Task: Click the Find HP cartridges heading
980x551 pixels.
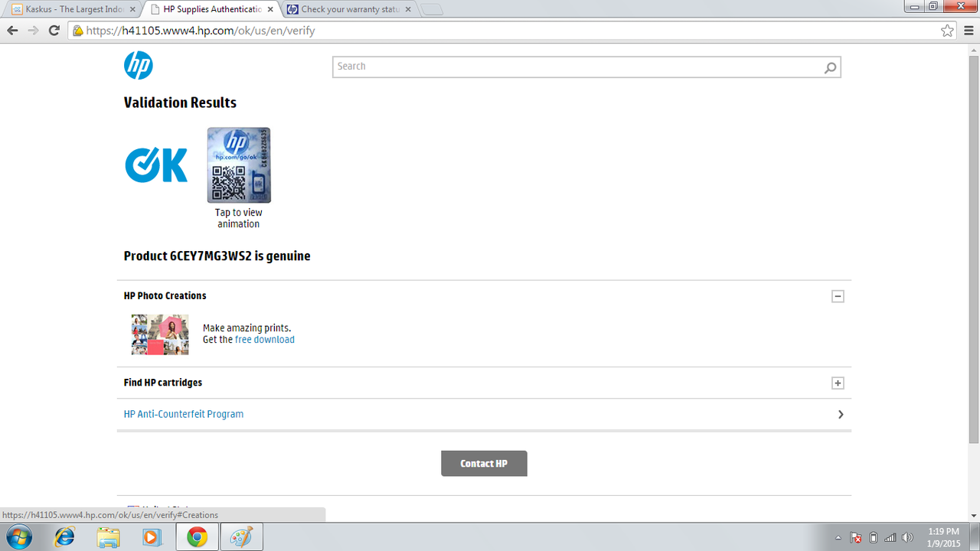Action: (x=163, y=383)
